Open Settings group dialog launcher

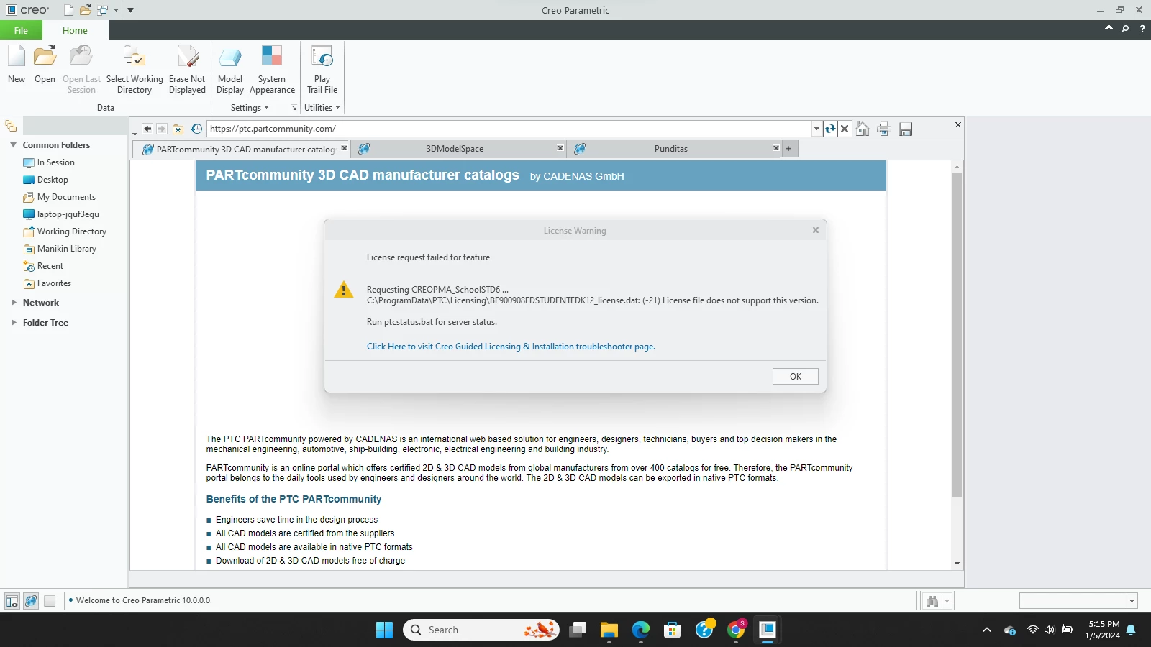tap(294, 108)
